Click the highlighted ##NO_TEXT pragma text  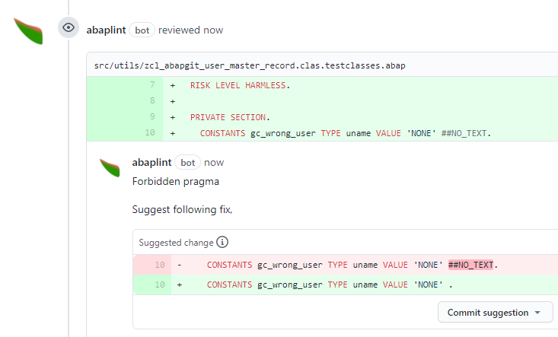[470, 265]
